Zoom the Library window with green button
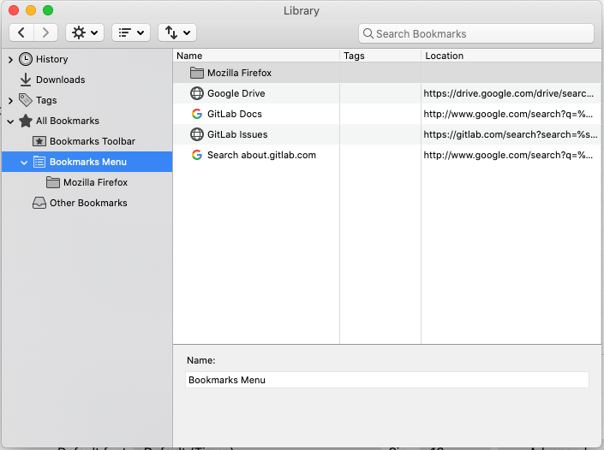The width and height of the screenshot is (604, 450). click(48, 10)
